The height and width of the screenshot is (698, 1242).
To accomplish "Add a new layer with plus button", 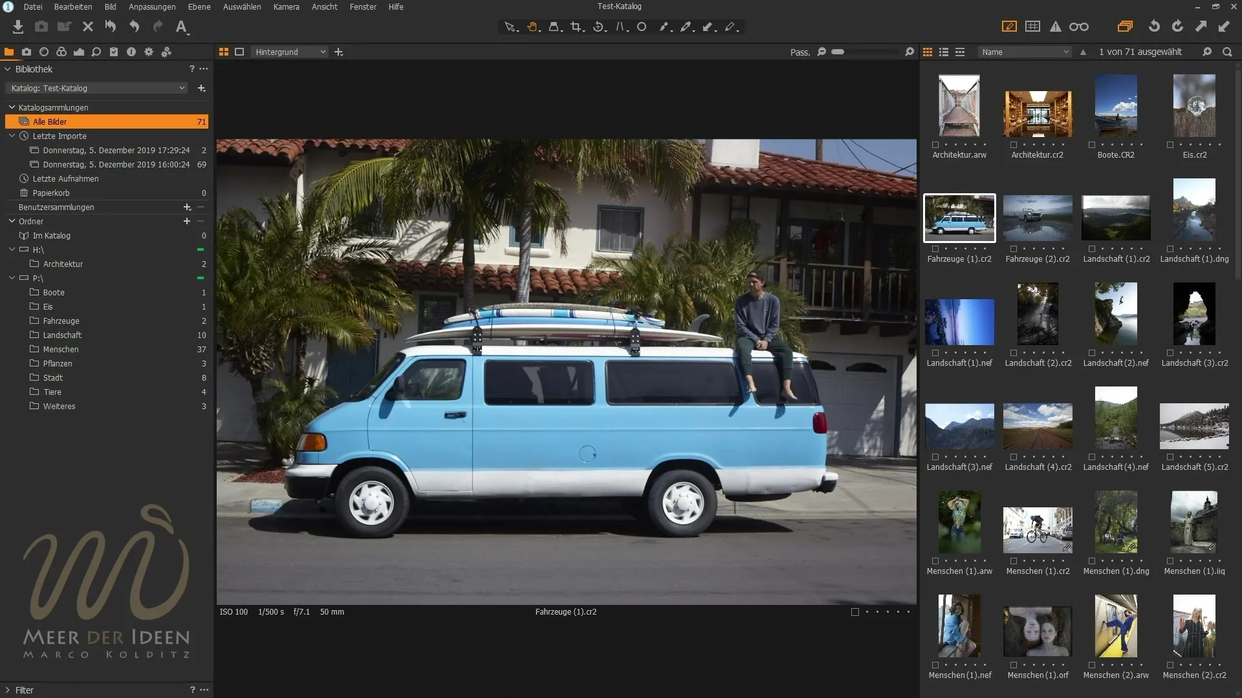I will coord(338,52).
